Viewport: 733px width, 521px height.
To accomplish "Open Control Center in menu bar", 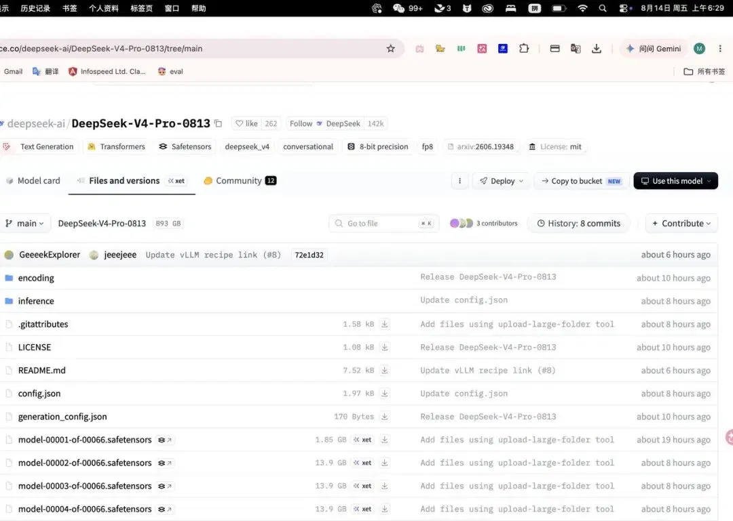I will pos(624,8).
